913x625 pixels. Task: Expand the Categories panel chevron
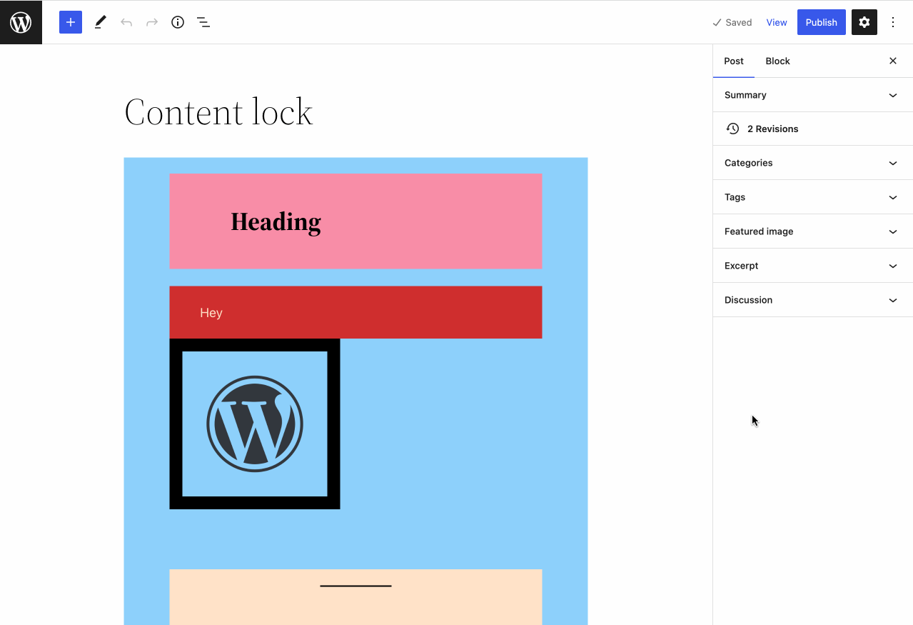pyautogui.click(x=893, y=163)
